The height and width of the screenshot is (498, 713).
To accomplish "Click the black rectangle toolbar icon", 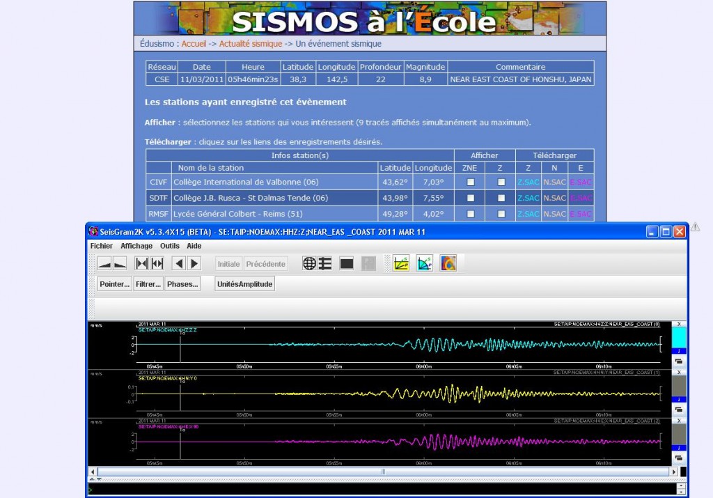I will (x=347, y=264).
